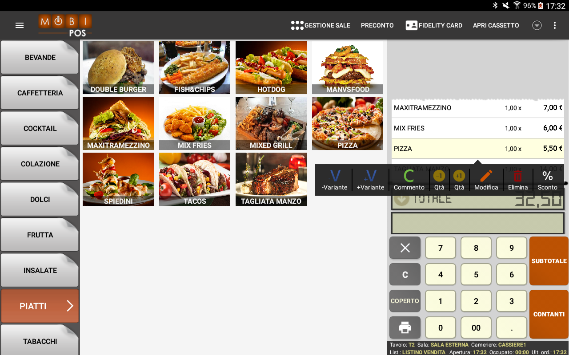The image size is (569, 355).
Task: Tap keypad digit 5
Action: pos(476,275)
